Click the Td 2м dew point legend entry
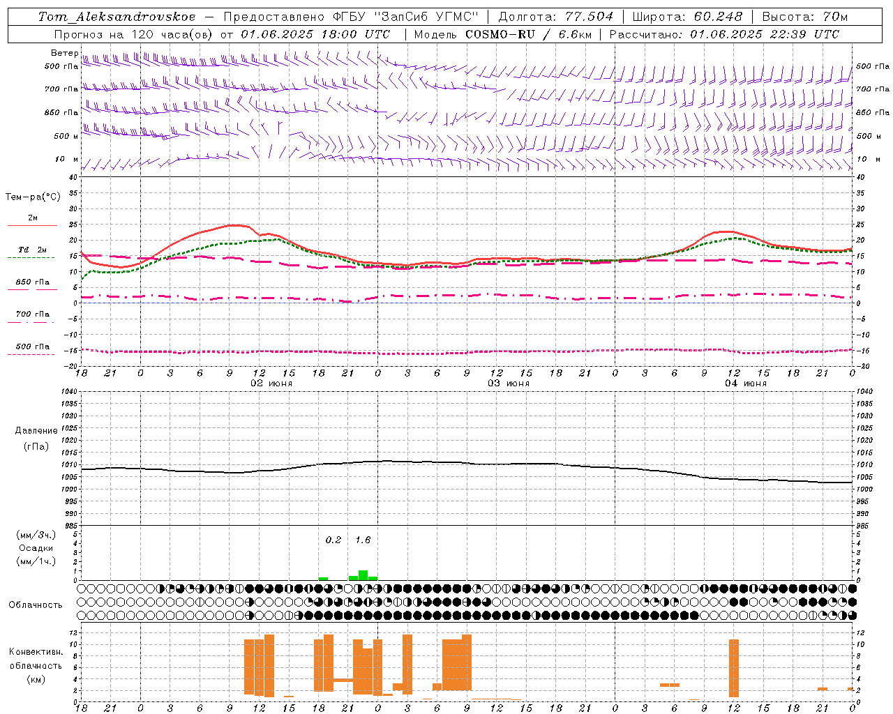This screenshot has height=714, width=893. [32, 250]
